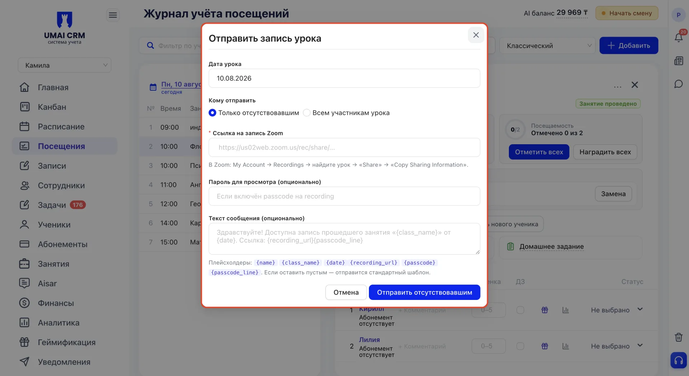Click the 'Замена' button
The width and height of the screenshot is (689, 376).
click(x=613, y=194)
